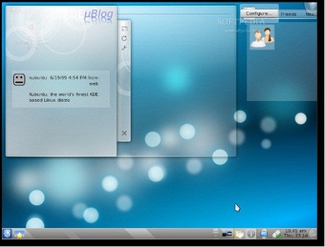Click the green checkmark update tray icon

(277, 234)
